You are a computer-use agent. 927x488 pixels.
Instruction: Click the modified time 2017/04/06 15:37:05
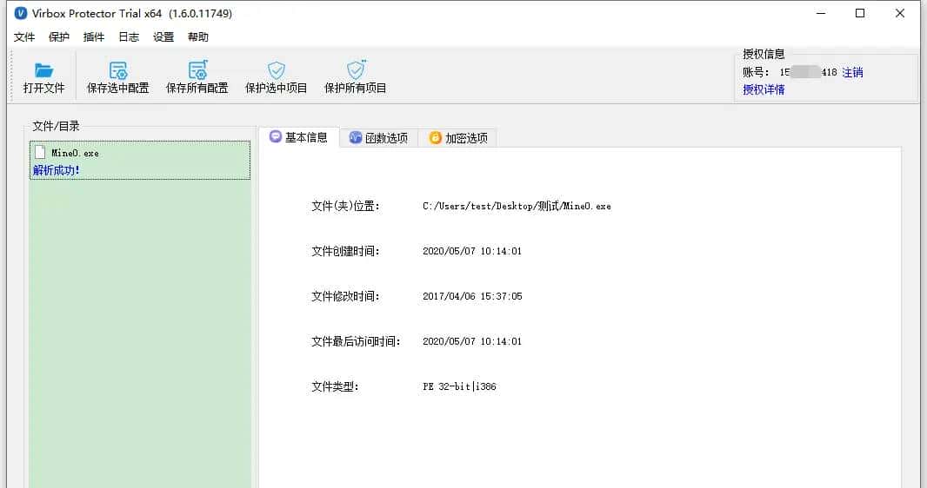[472, 296]
